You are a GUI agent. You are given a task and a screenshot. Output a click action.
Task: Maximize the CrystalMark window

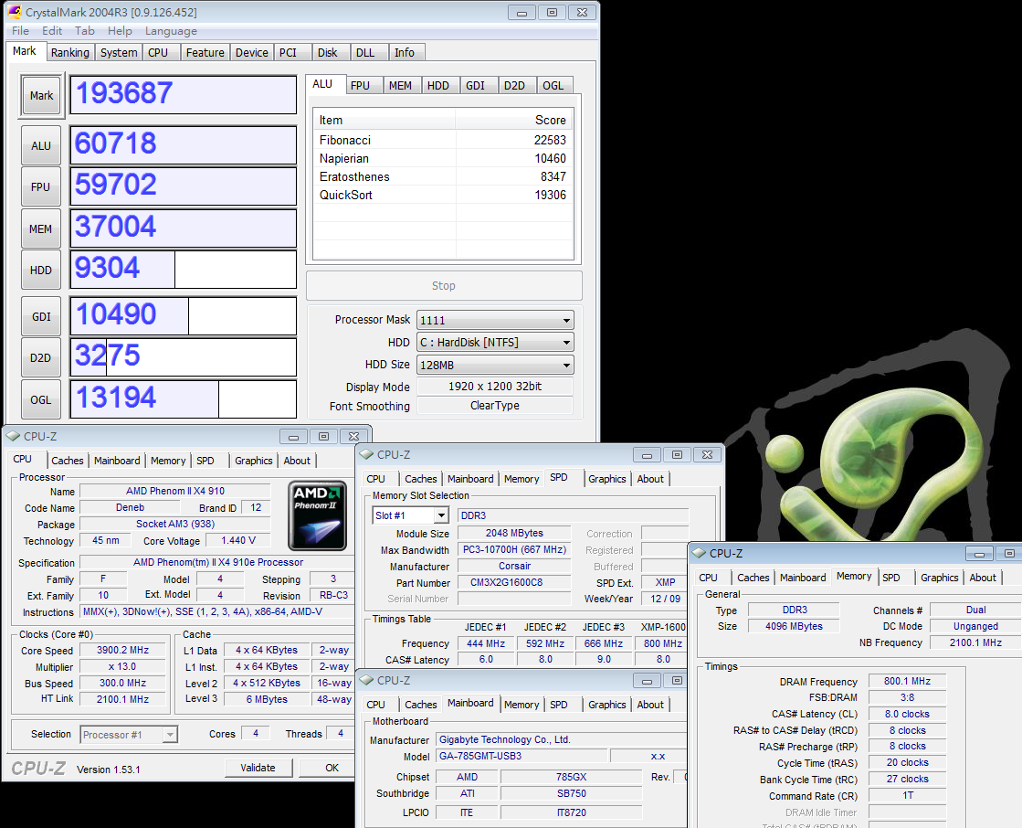(552, 13)
